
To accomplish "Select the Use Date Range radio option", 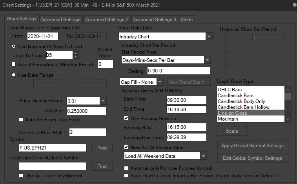I will pos(14,75).
